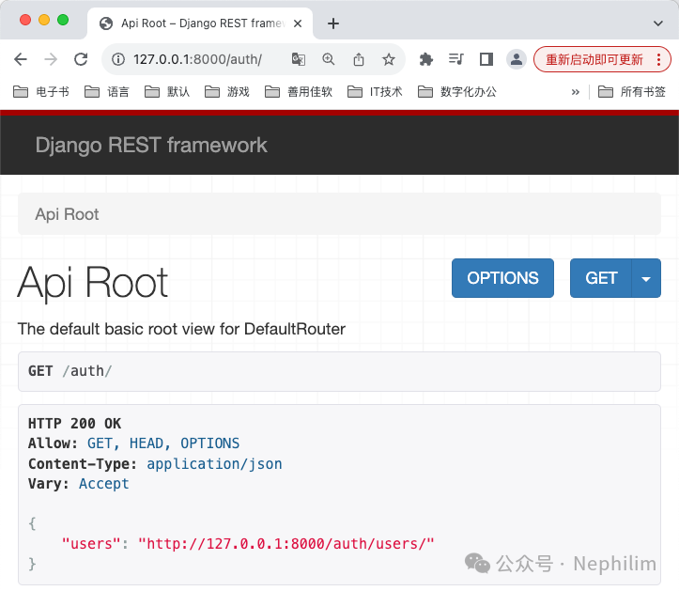Click the OPTIONS button
The width and height of the screenshot is (679, 591).
502,278
